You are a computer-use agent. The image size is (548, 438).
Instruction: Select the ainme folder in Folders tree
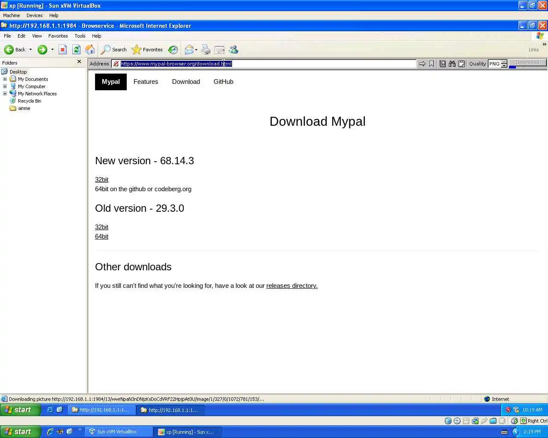tap(24, 108)
